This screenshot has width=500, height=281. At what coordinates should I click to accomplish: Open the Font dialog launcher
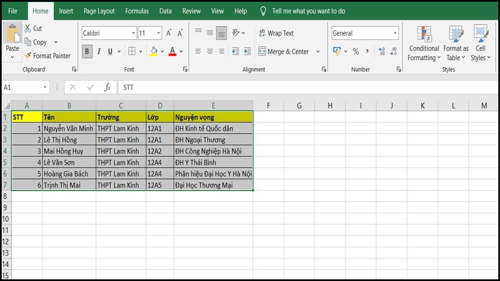pyautogui.click(x=185, y=70)
